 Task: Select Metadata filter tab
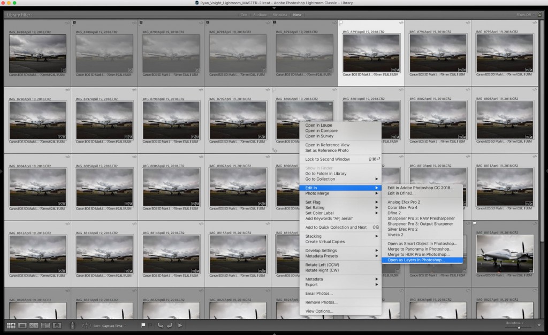(x=279, y=14)
